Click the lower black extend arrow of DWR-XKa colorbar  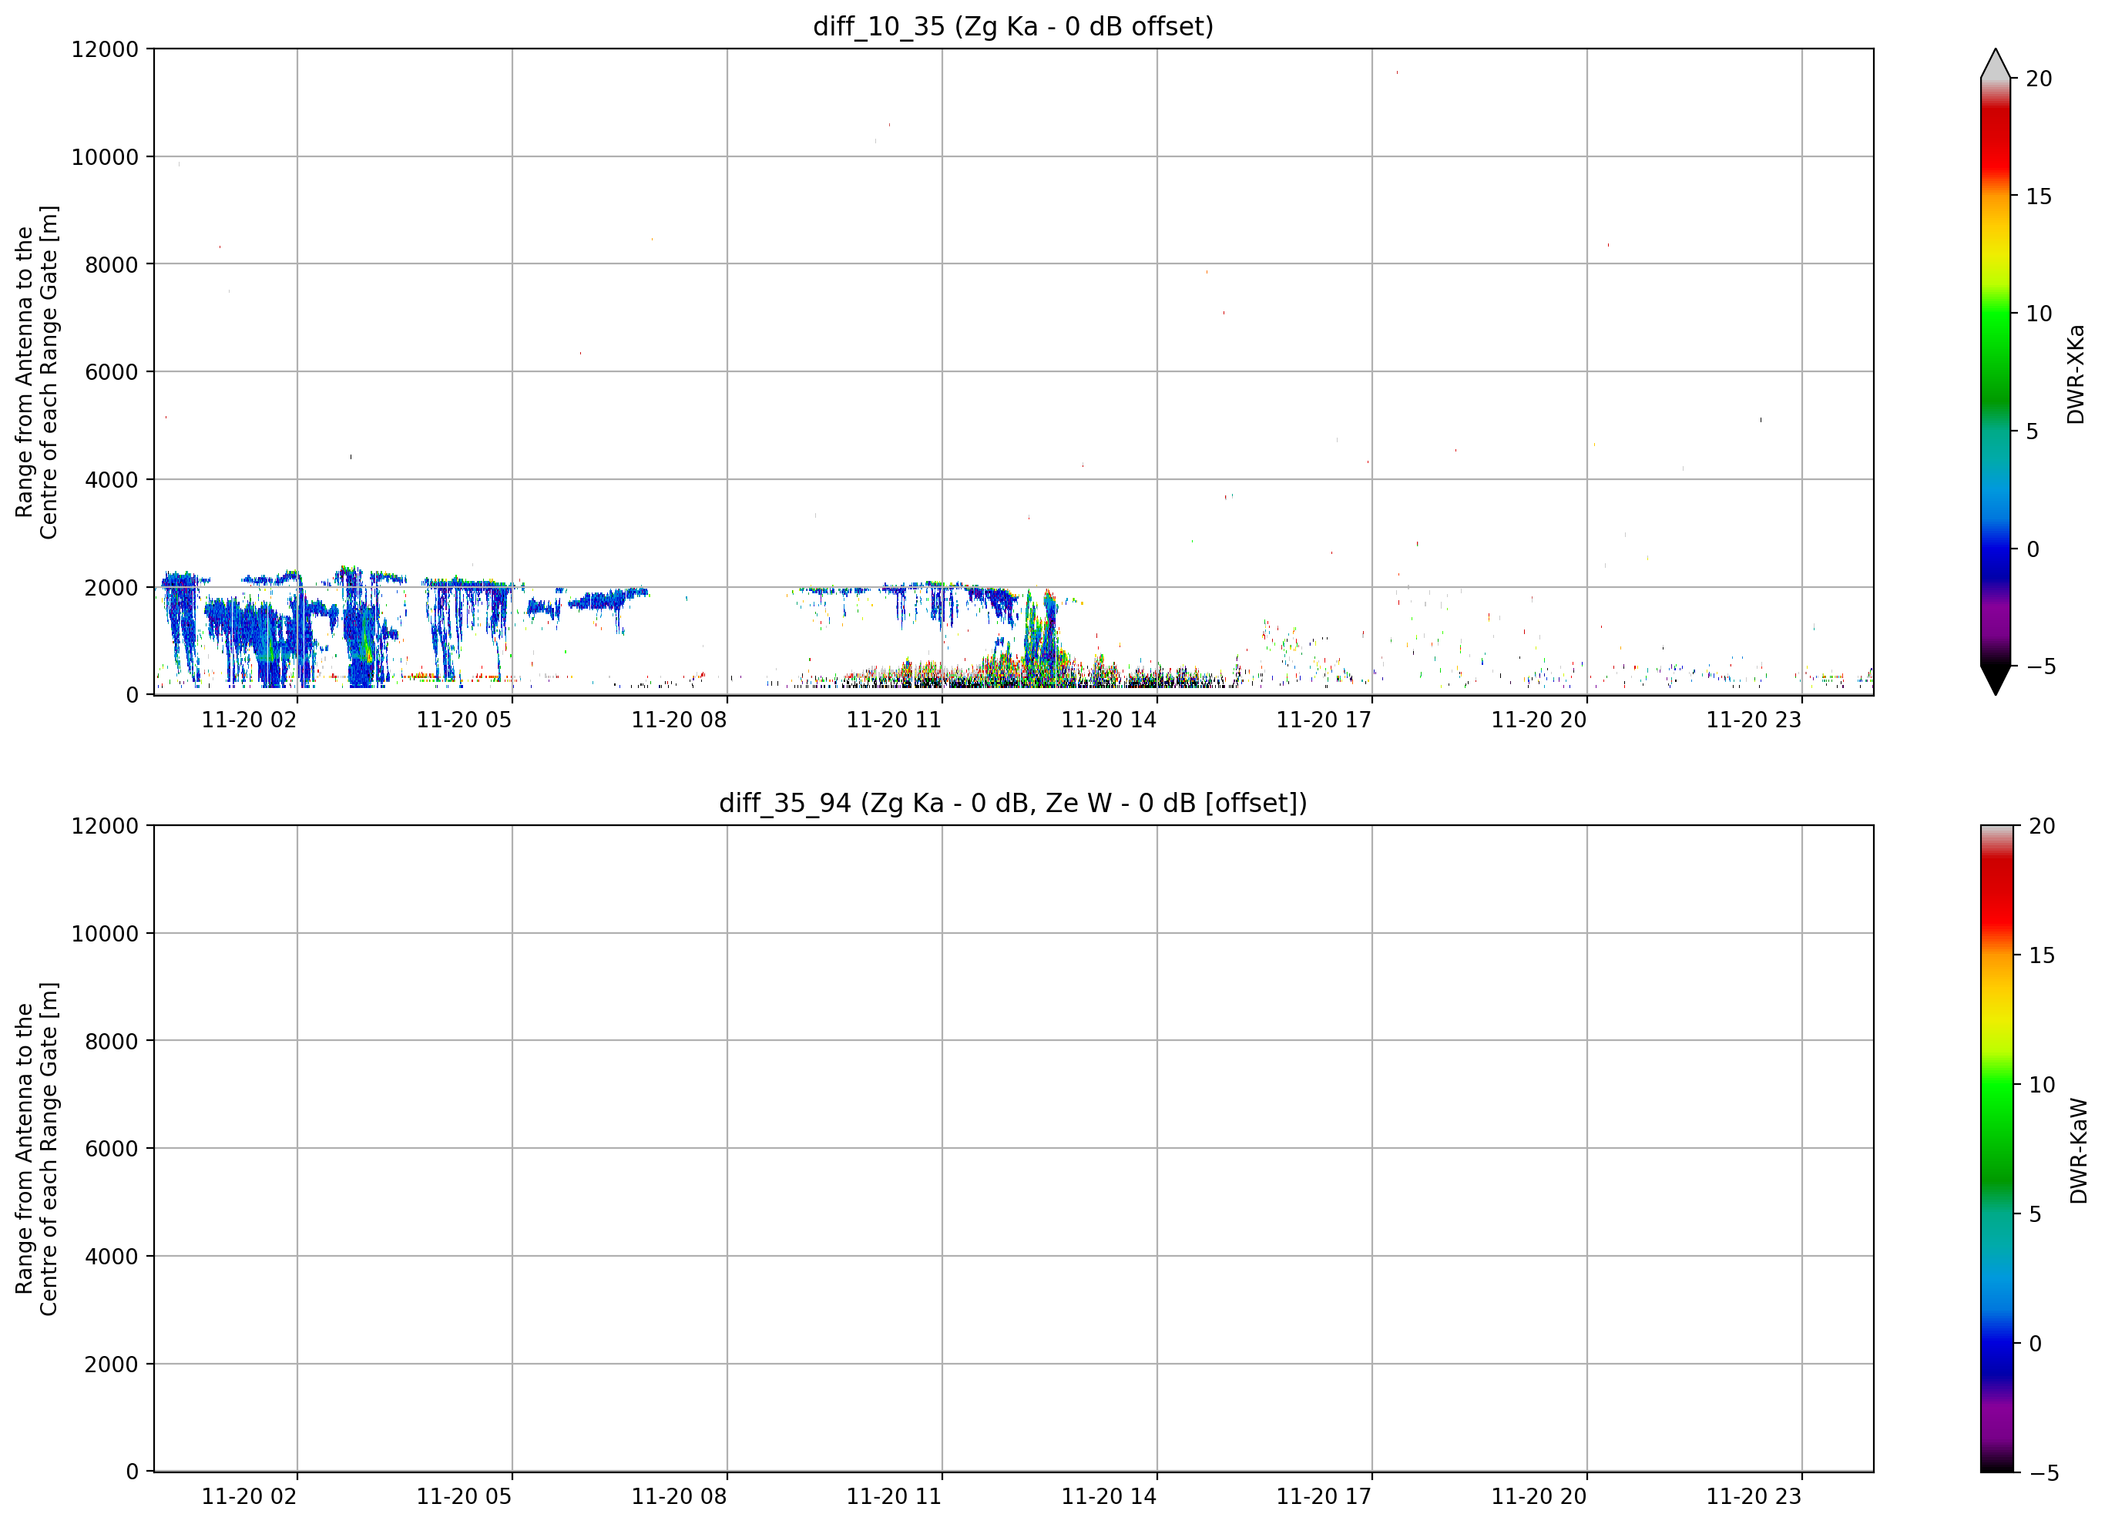point(1995,680)
